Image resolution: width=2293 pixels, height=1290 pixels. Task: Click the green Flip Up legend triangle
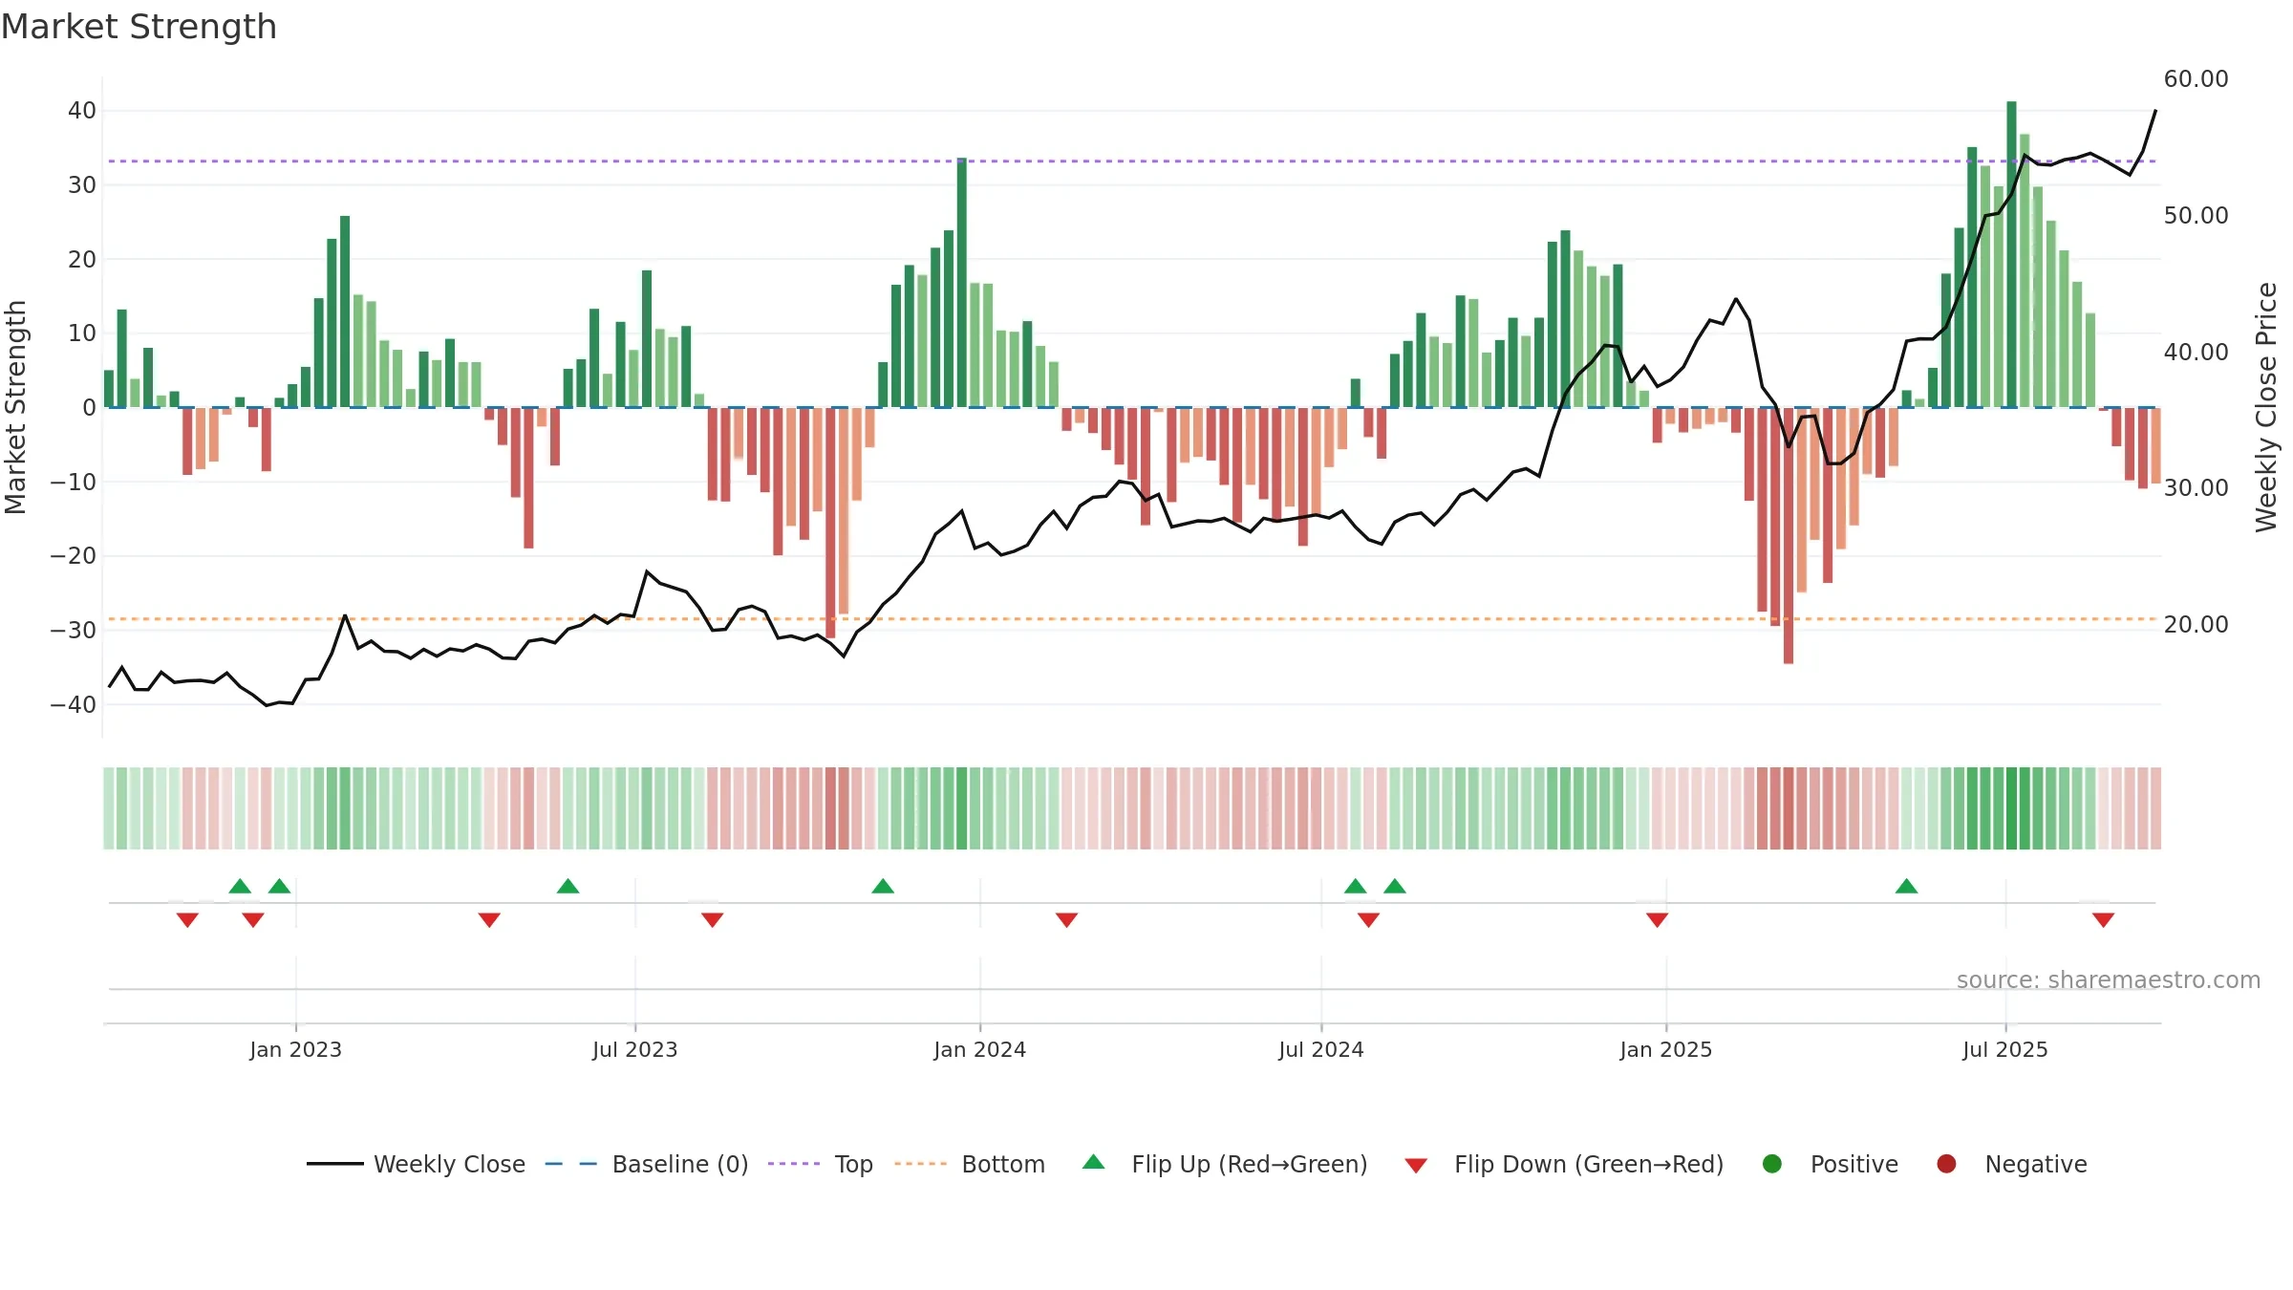[1094, 1162]
